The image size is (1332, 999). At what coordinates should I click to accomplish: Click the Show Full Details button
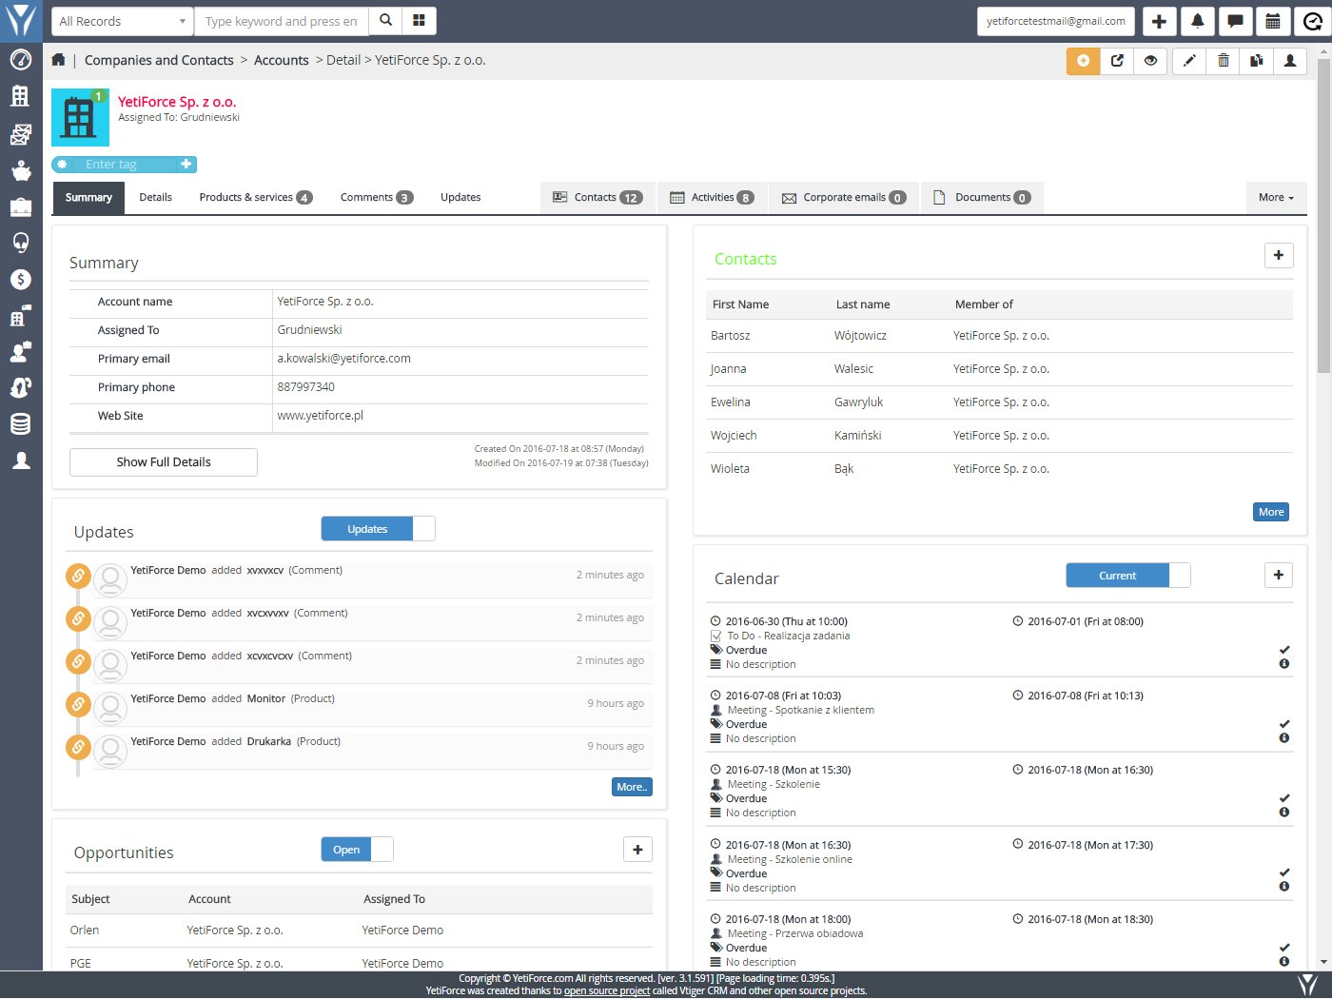click(164, 462)
